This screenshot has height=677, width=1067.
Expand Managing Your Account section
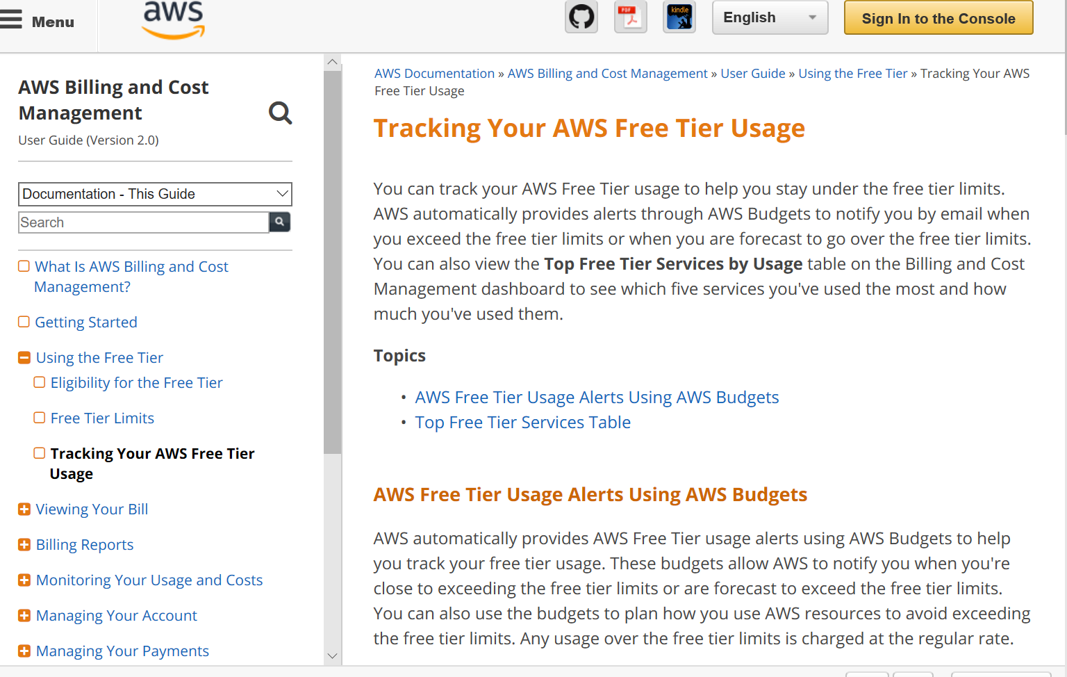(x=24, y=616)
